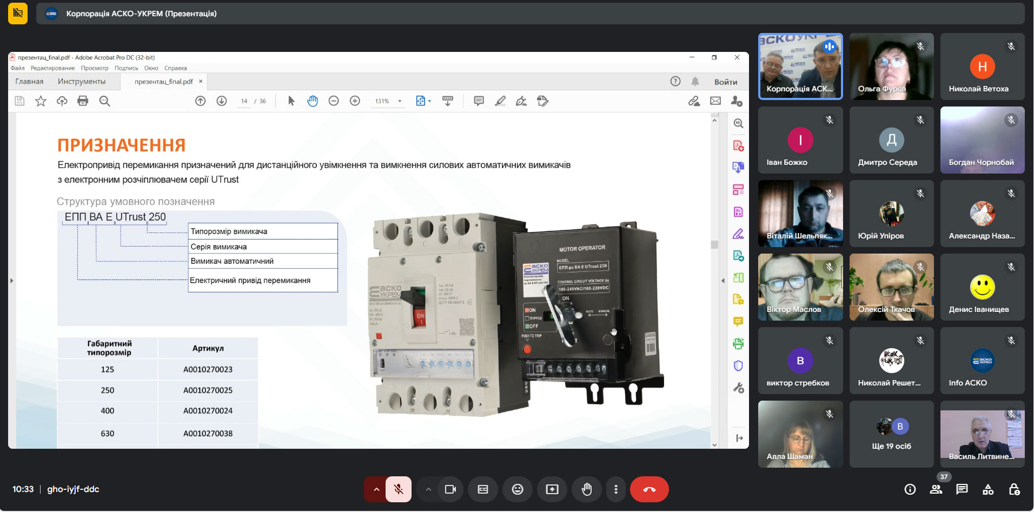Screen dimensions: 1034x512
Task: Add bookmark star in Acrobat toolbar
Action: (41, 101)
